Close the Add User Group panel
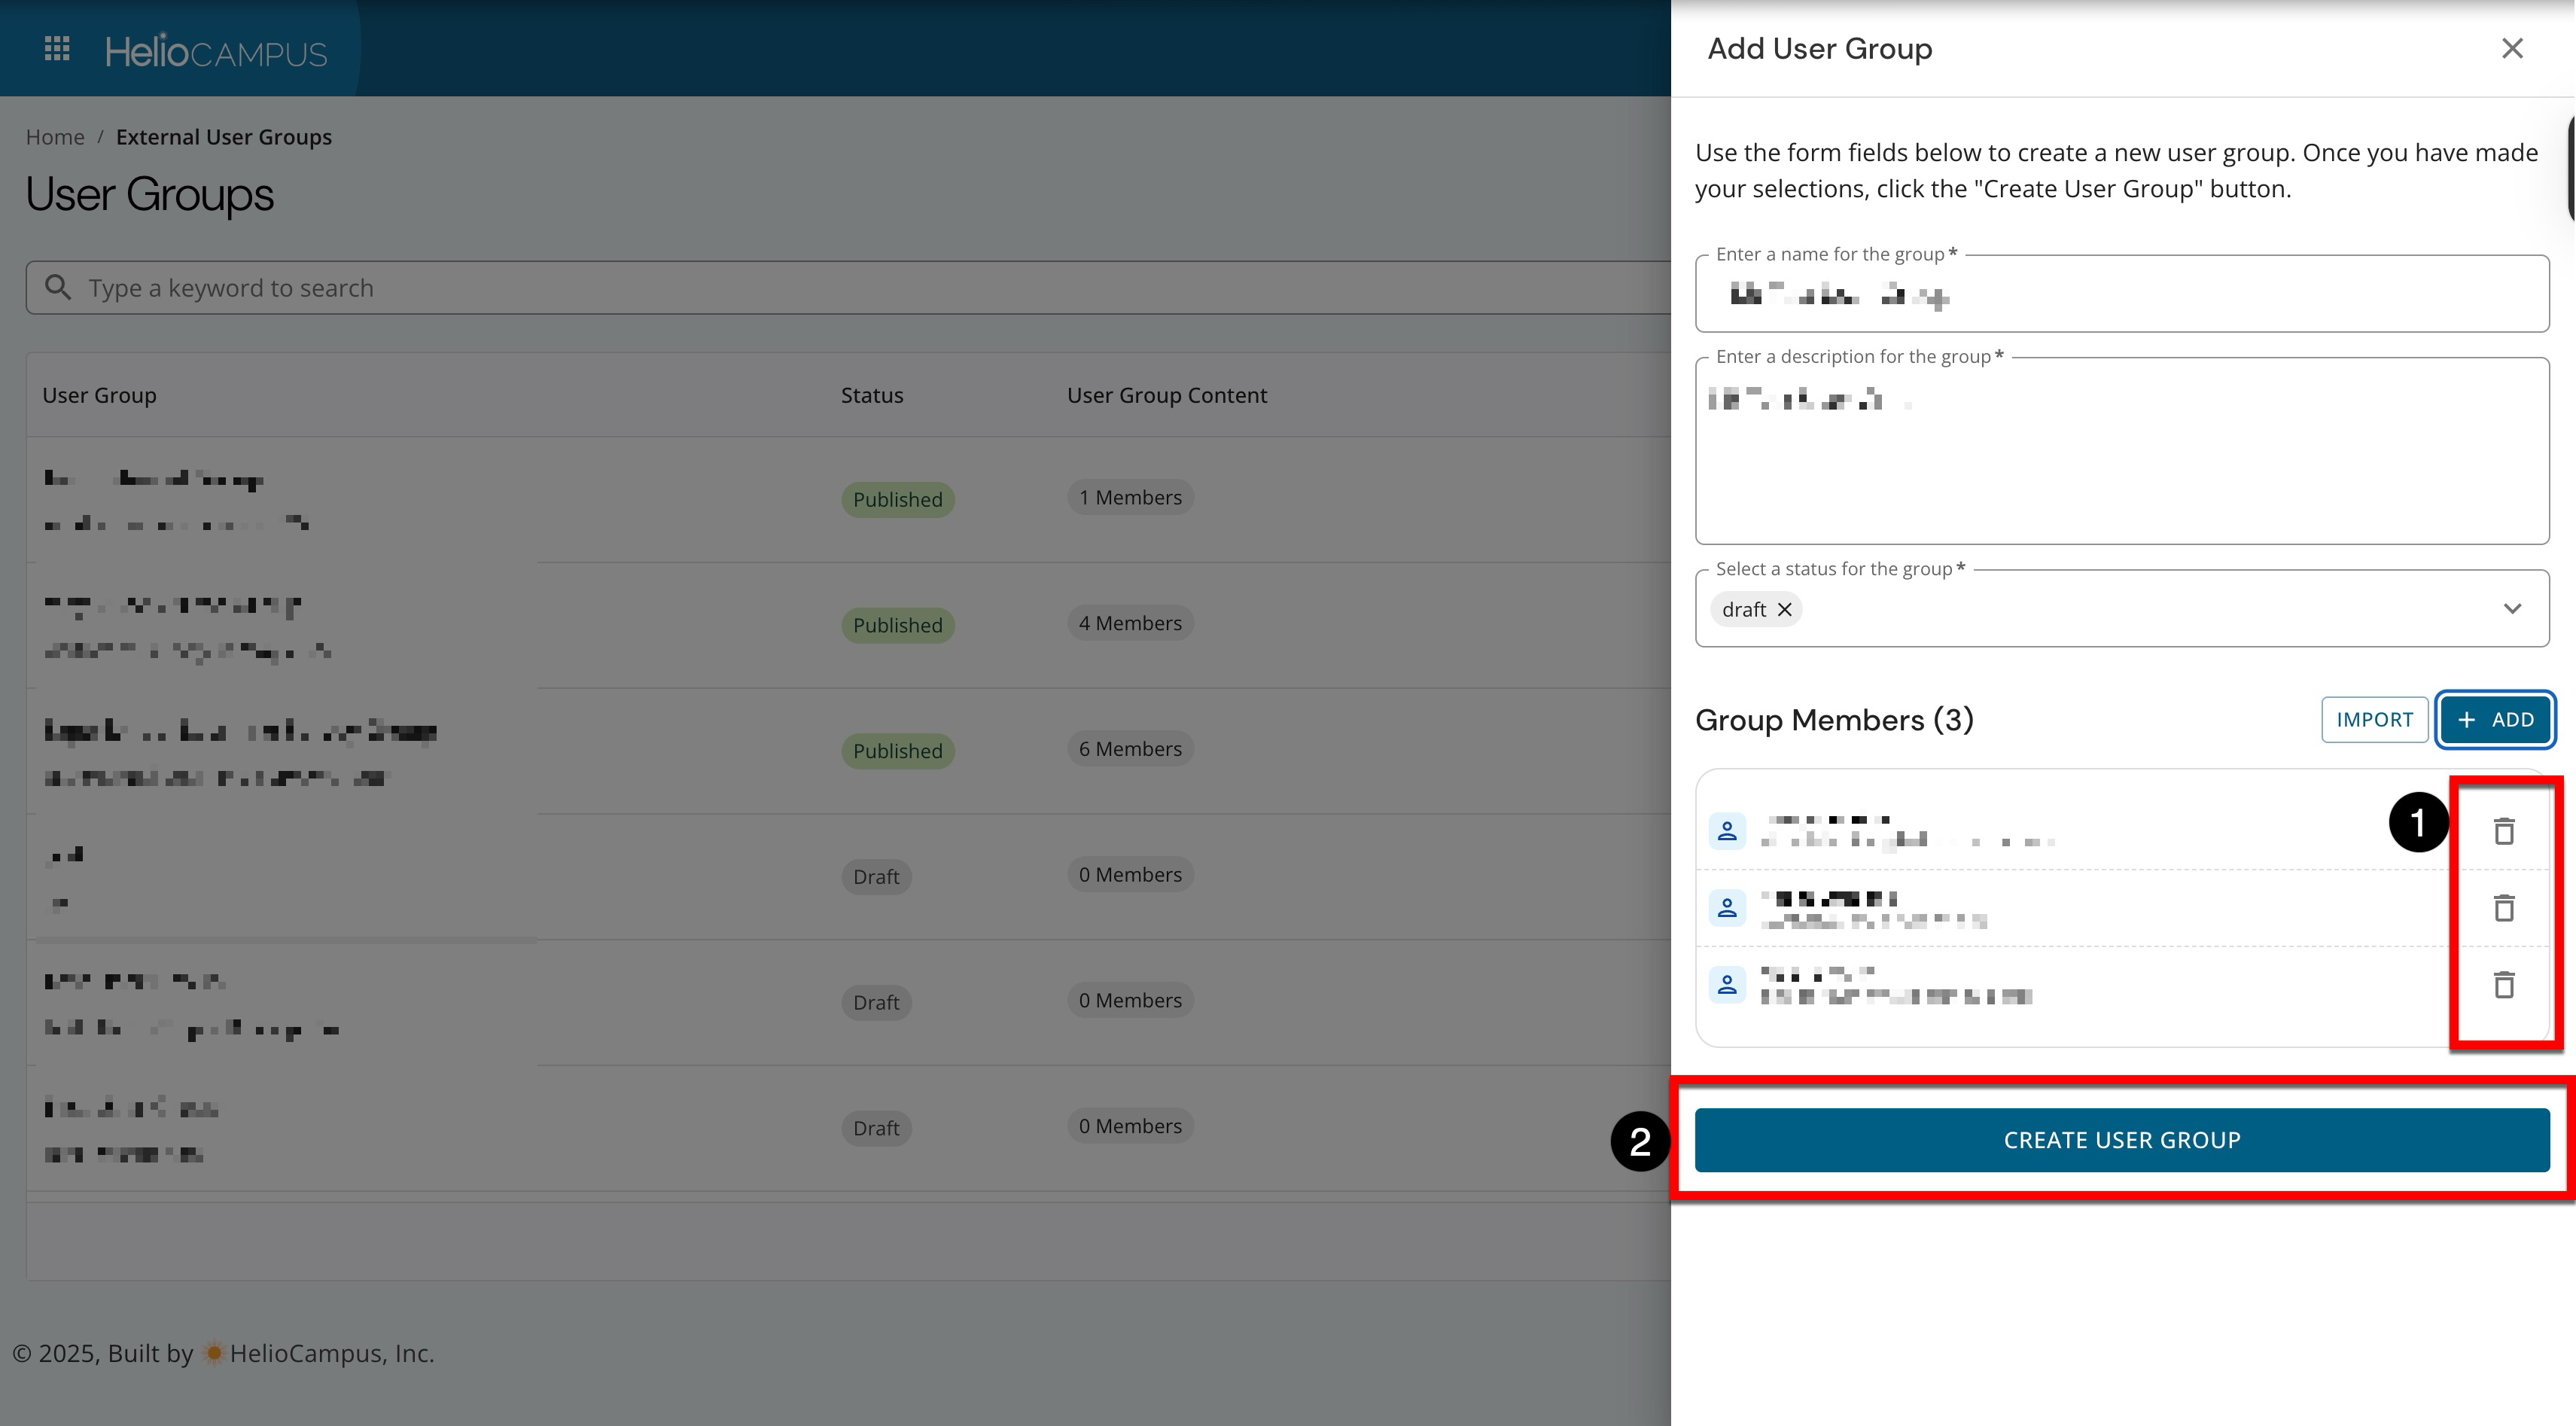 2512,49
